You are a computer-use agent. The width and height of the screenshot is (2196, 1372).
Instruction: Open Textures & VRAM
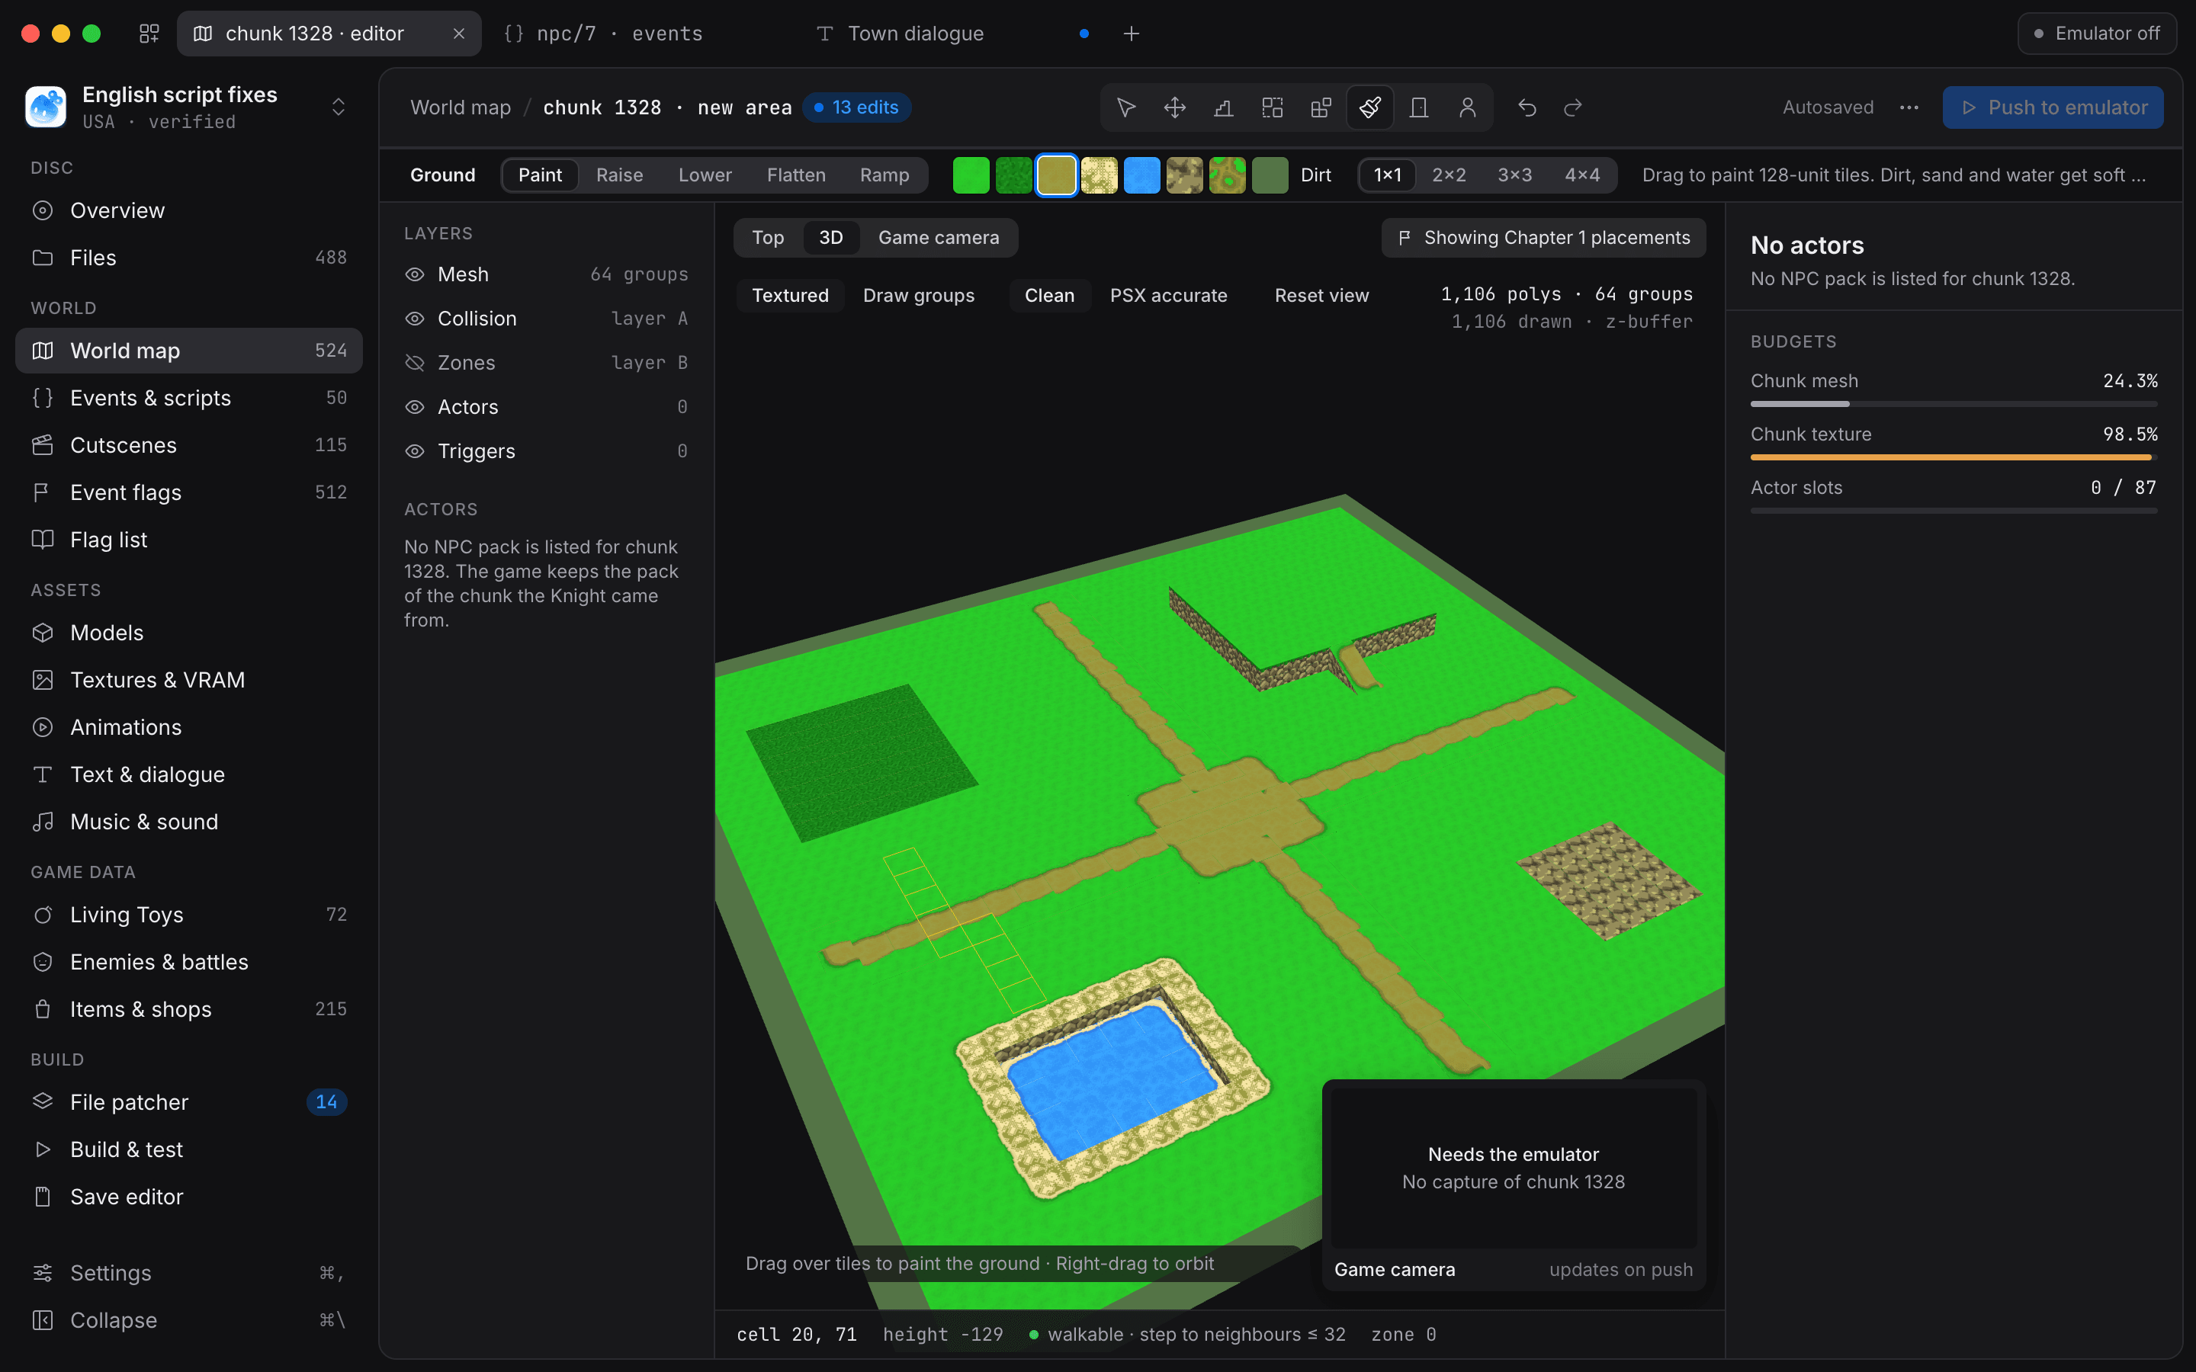(x=189, y=680)
